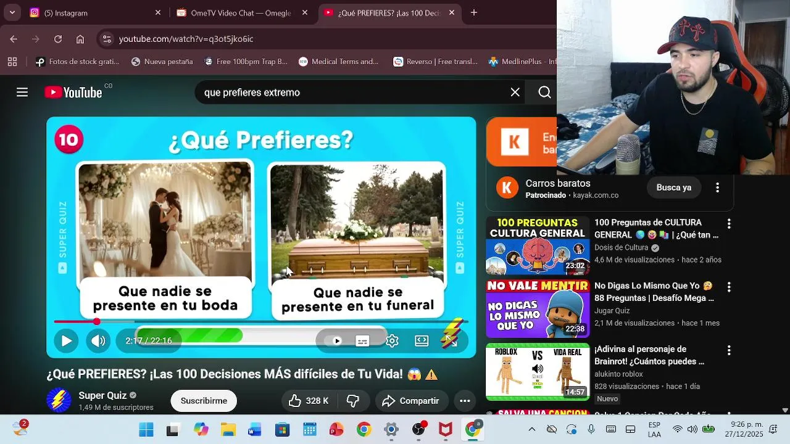Open the Super Quiz channel avatar
Viewport: 790px width, 444px height.
[59, 400]
